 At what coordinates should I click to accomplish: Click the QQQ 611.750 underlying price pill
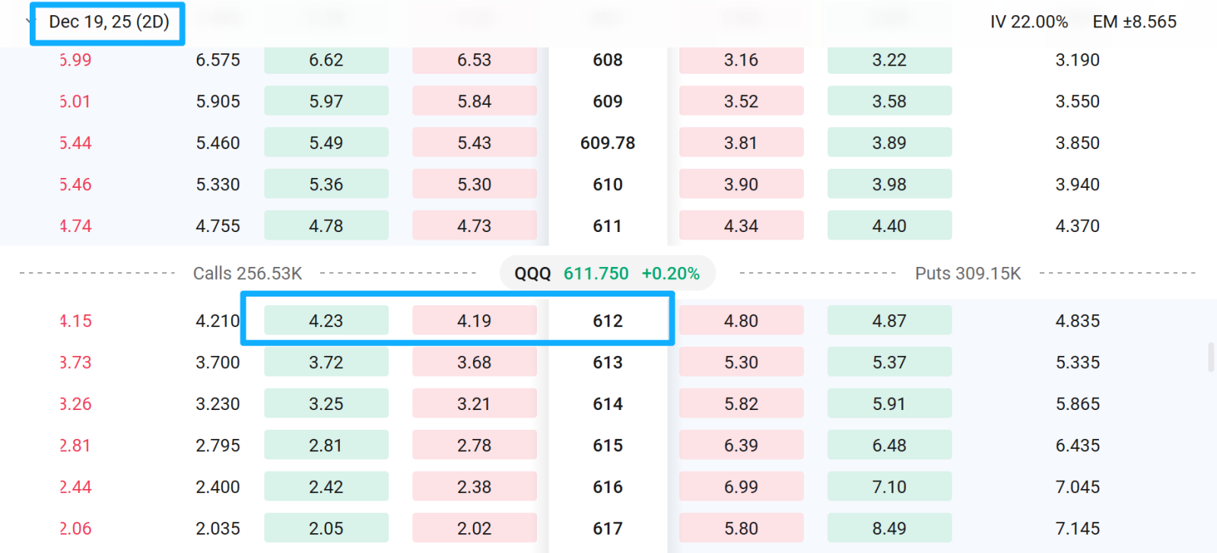click(607, 273)
